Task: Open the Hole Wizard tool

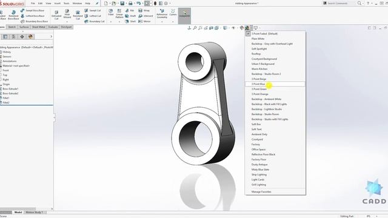Action: (67, 14)
